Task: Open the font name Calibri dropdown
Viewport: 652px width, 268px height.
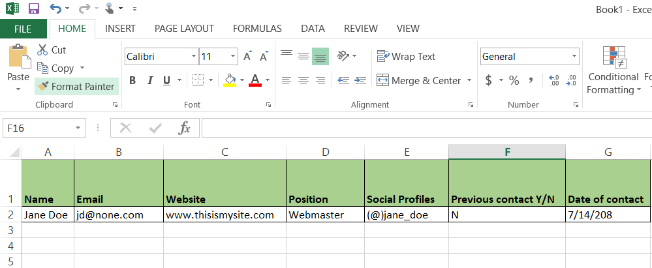Action: pos(194,57)
